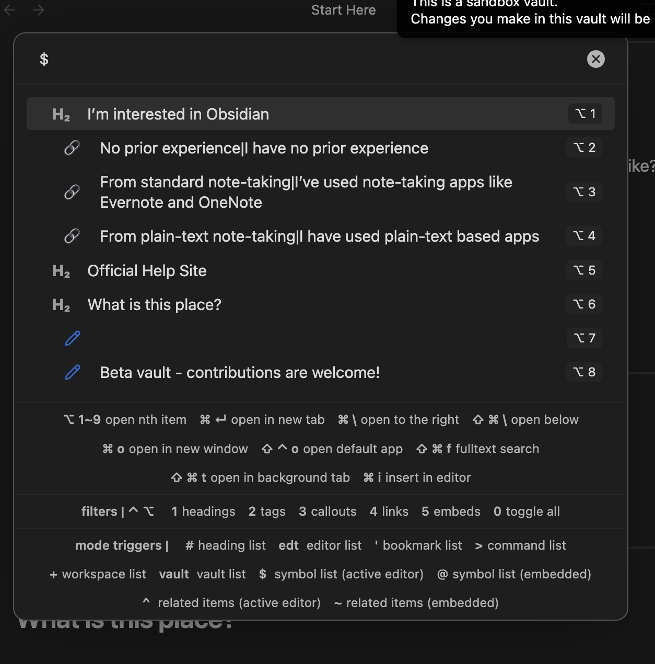The width and height of the screenshot is (655, 664).
Task: Click the link icon for From plain-text note-taking
Action: (72, 236)
